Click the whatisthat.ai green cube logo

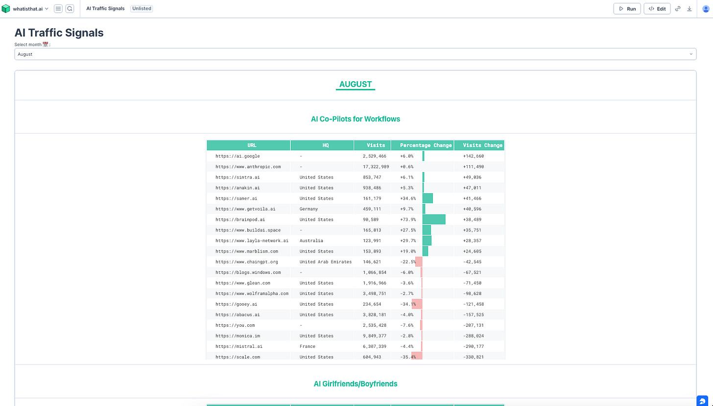coord(6,9)
